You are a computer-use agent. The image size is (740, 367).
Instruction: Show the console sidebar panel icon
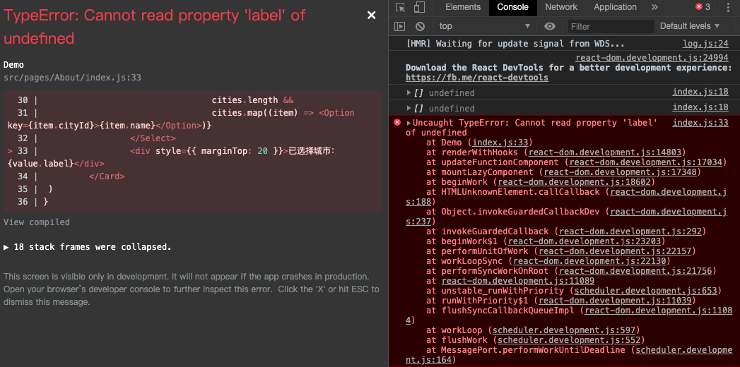[x=400, y=26]
